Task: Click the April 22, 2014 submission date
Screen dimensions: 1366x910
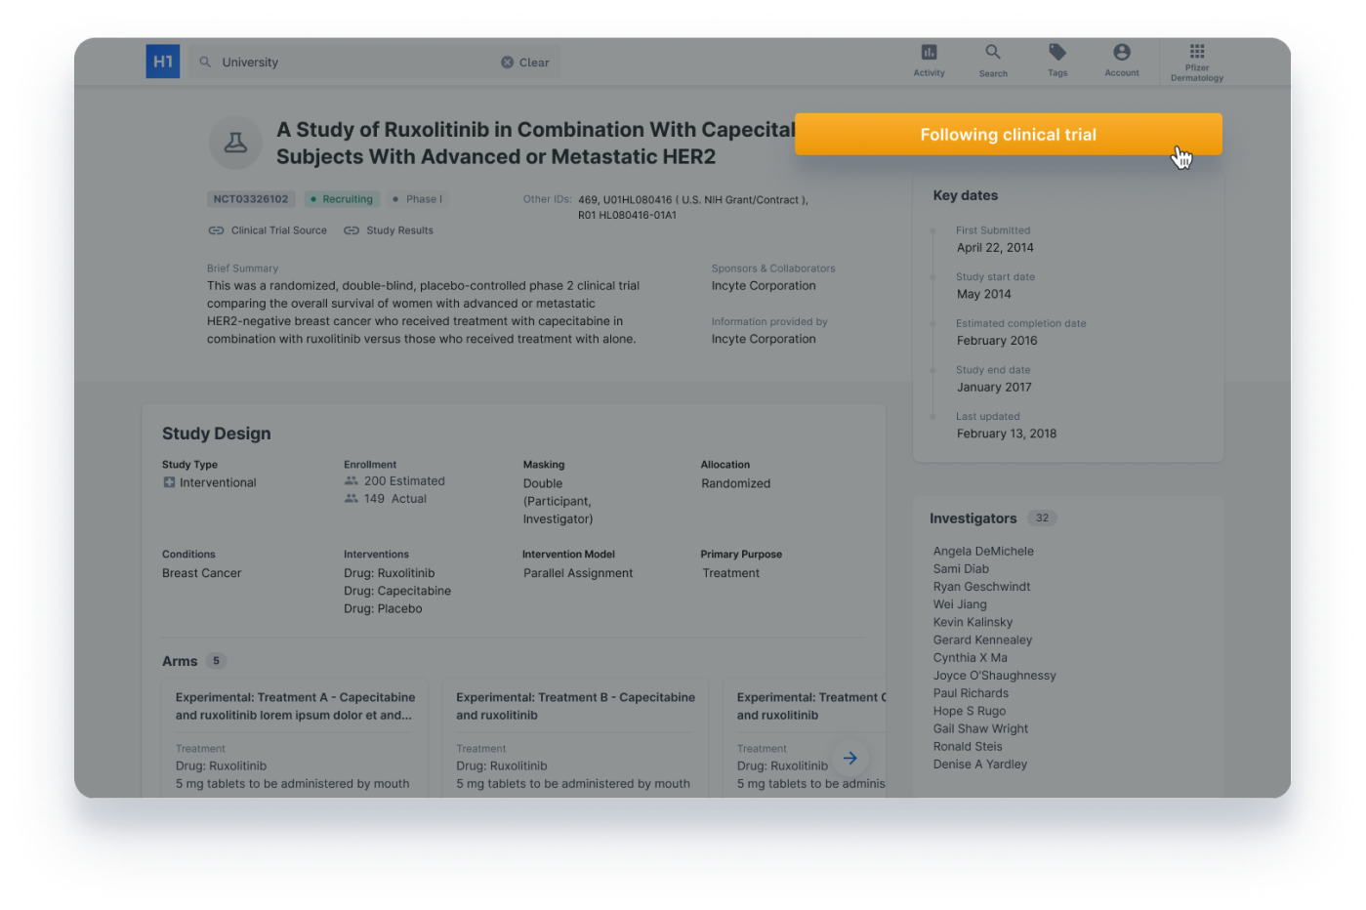Action: click(x=995, y=248)
